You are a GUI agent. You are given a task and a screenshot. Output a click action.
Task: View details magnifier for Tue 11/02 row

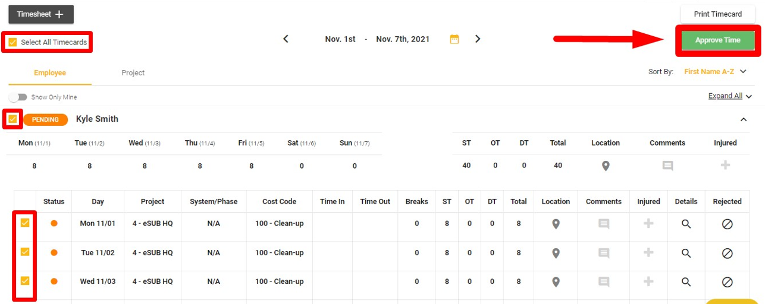[x=686, y=253]
